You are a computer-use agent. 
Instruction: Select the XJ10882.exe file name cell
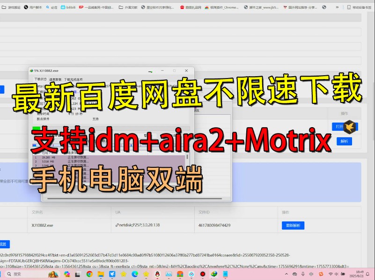pos(42,225)
